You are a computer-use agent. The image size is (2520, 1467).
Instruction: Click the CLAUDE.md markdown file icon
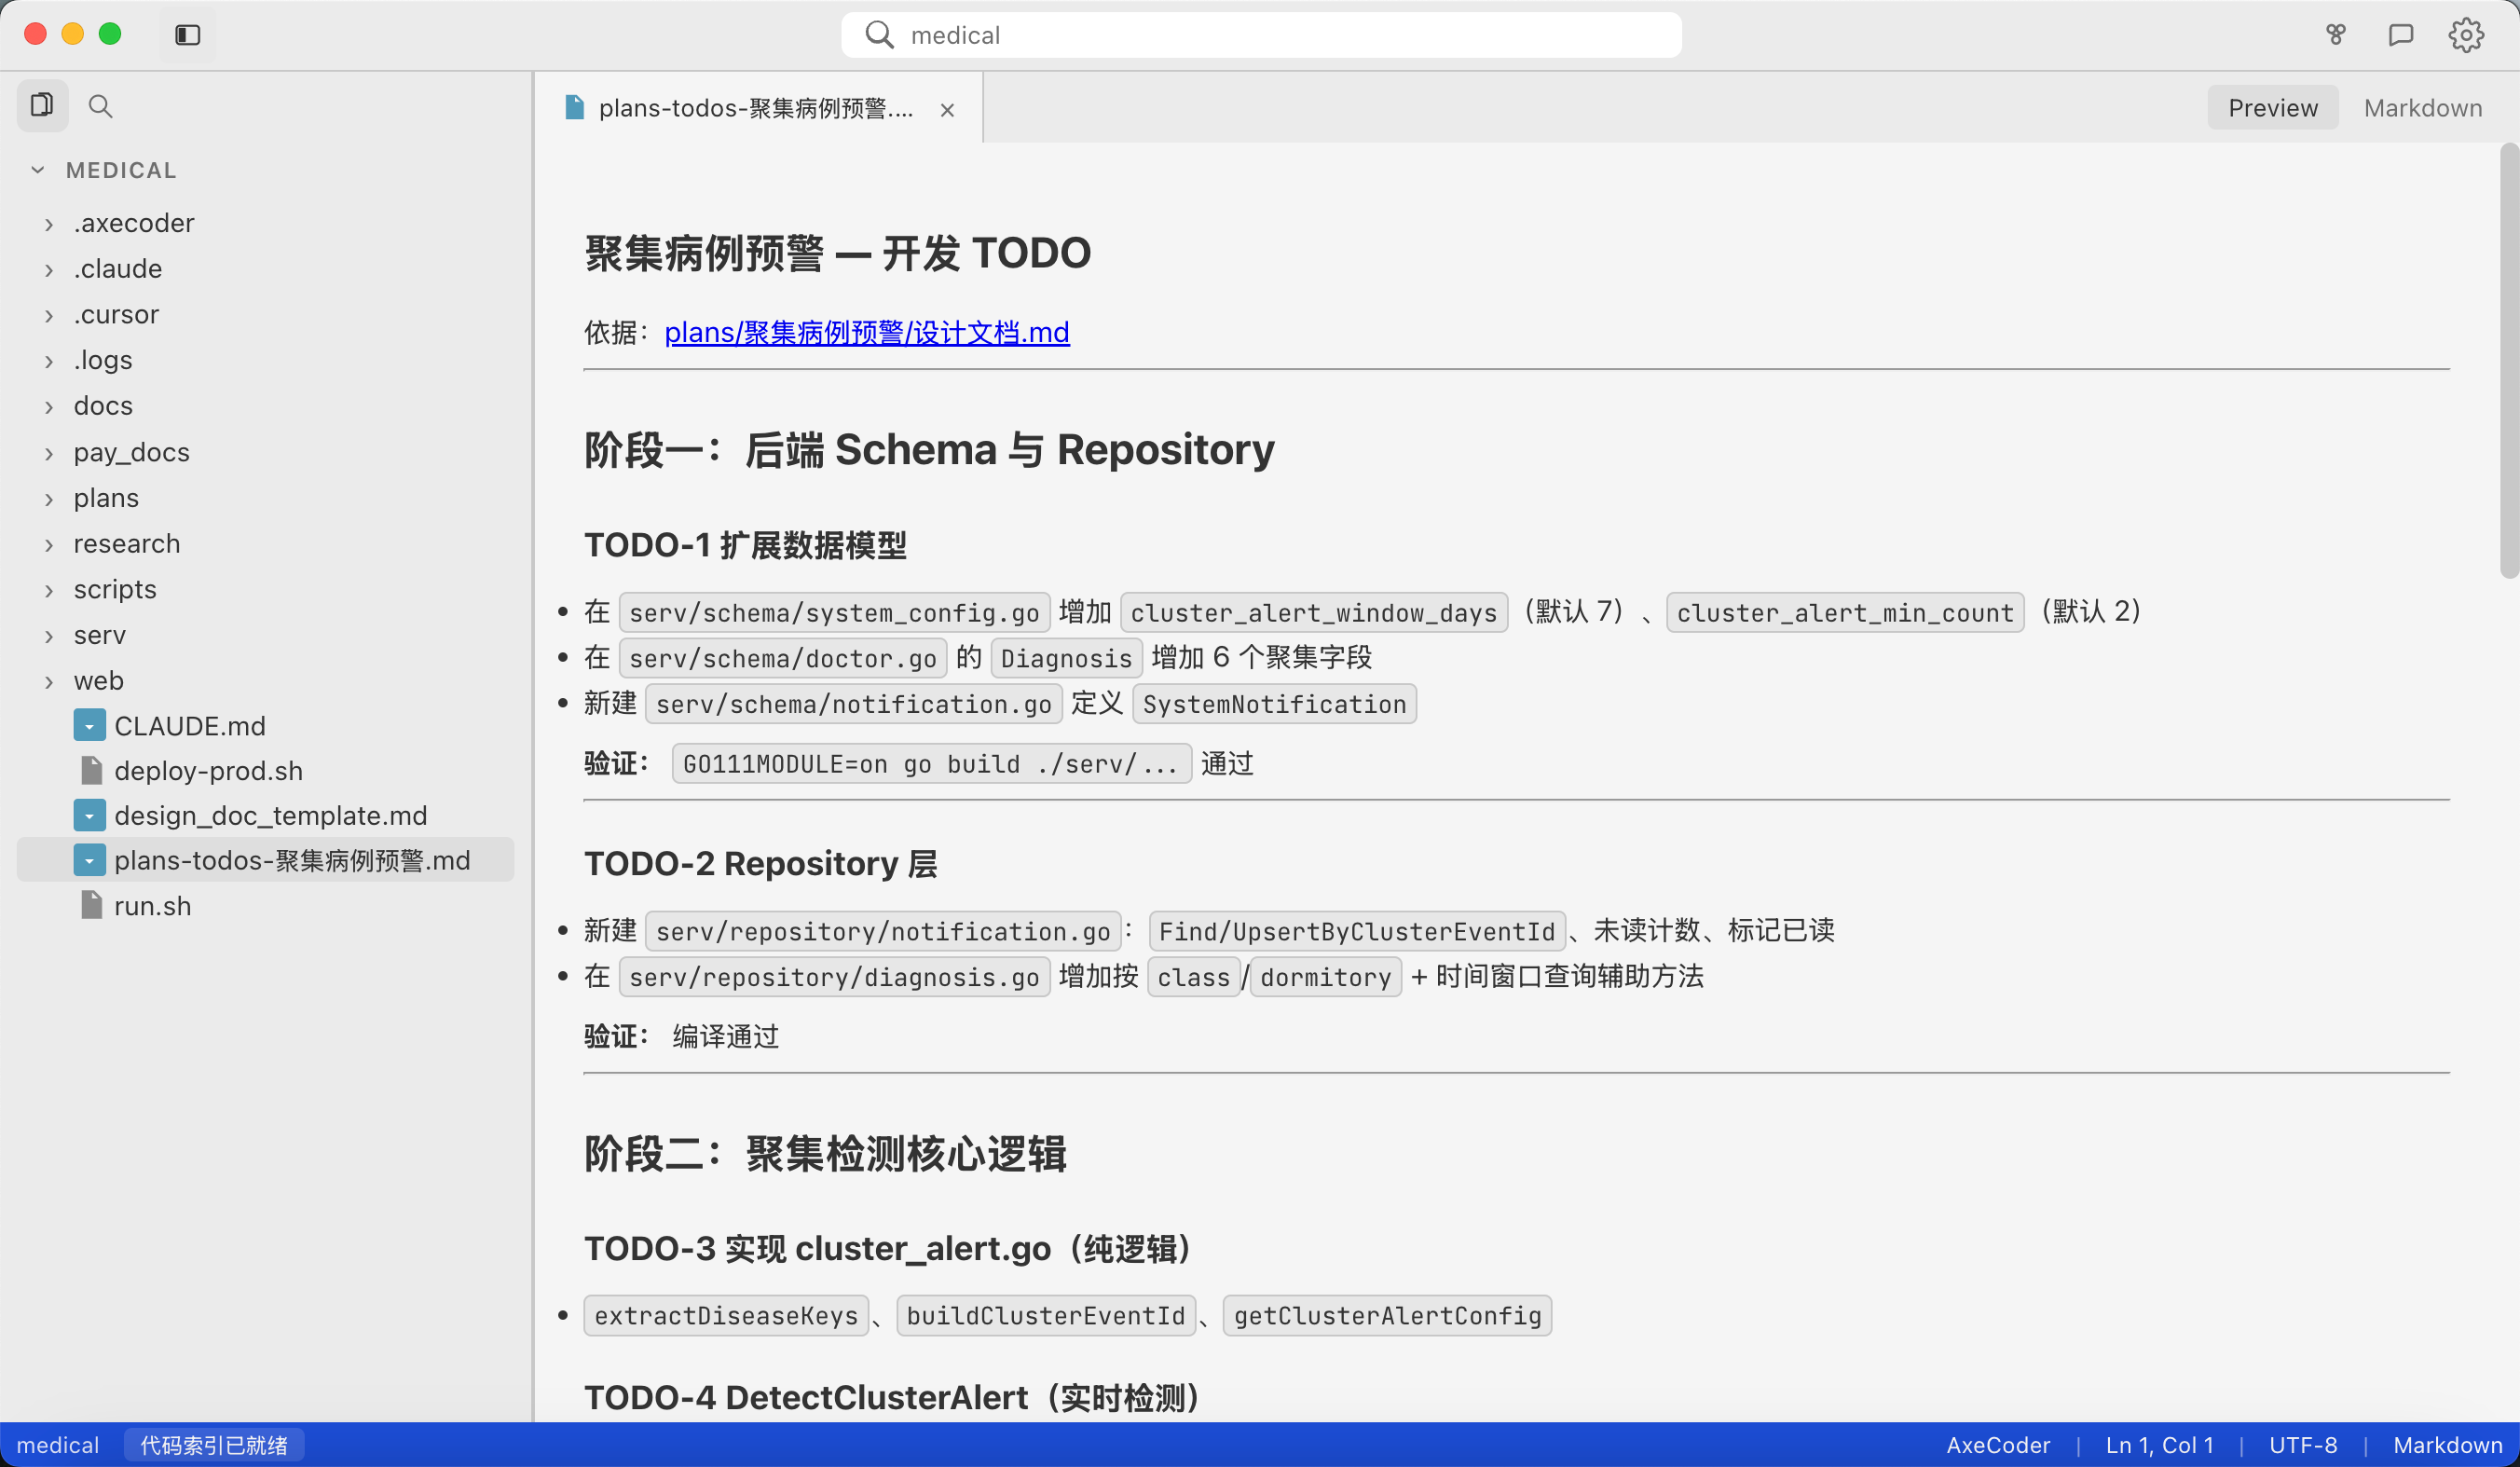[x=89, y=725]
